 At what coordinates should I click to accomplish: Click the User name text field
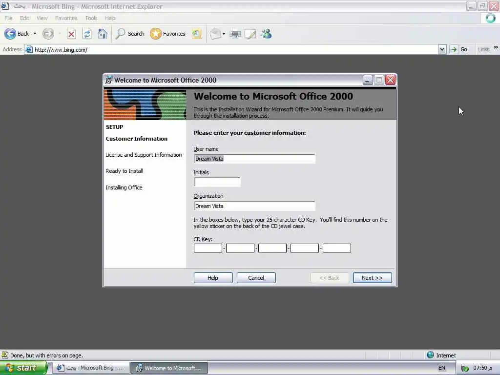click(x=254, y=159)
